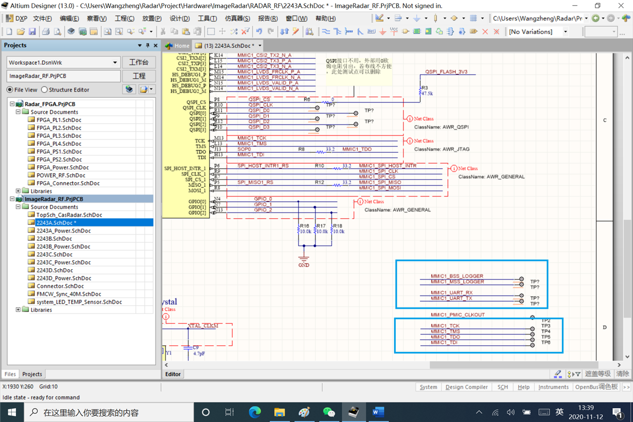Click the Save document toolbar icon

(32, 32)
